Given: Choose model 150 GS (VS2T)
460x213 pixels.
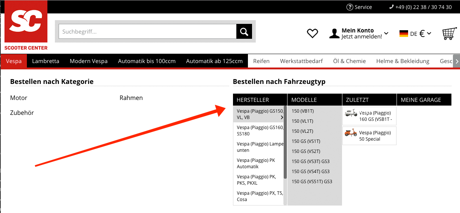Looking at the screenshot, I should [x=306, y=151].
